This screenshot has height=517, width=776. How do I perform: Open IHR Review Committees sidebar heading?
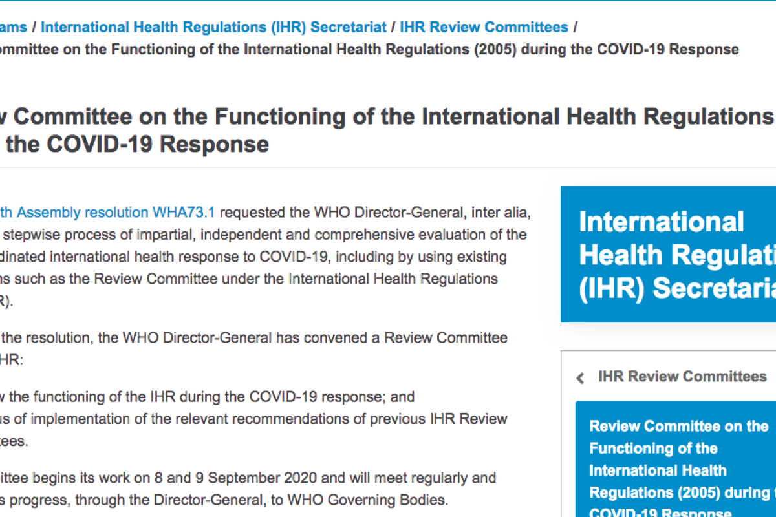(682, 376)
